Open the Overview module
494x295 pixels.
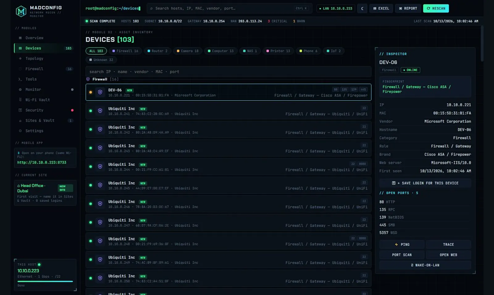click(45, 38)
